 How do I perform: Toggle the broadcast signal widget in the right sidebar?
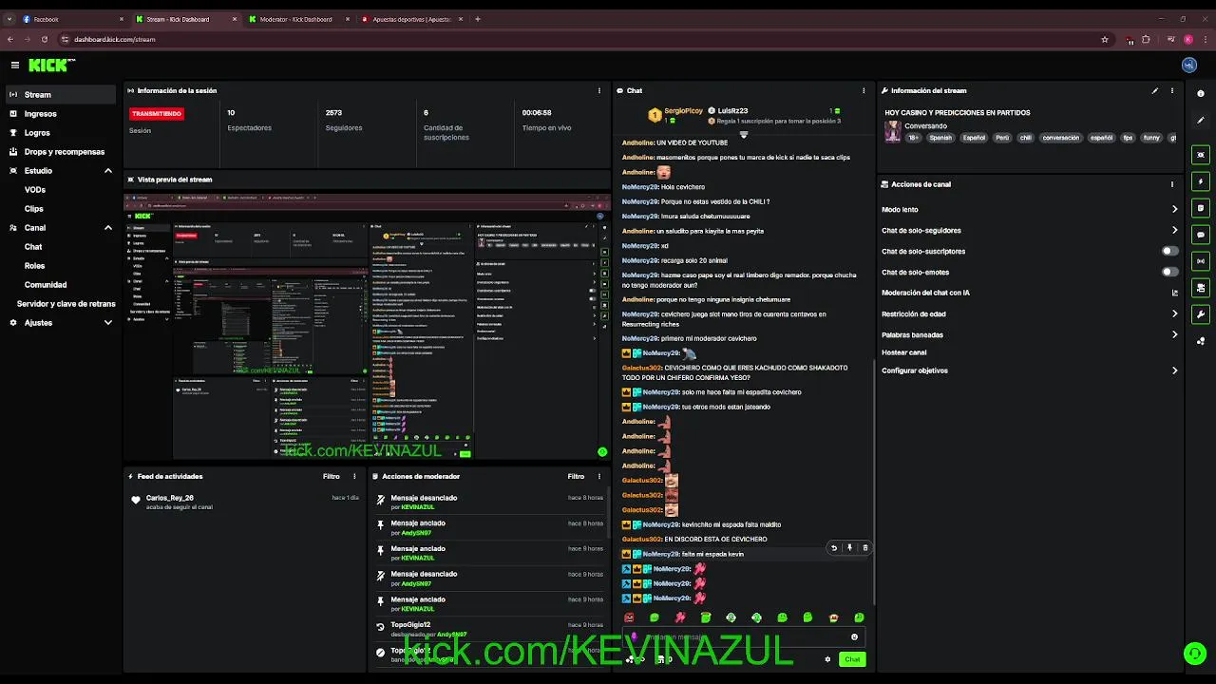[x=1201, y=261]
